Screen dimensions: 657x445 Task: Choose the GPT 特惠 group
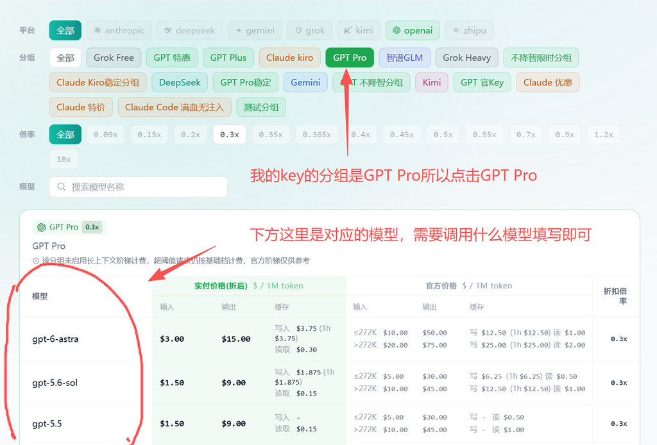tap(172, 58)
